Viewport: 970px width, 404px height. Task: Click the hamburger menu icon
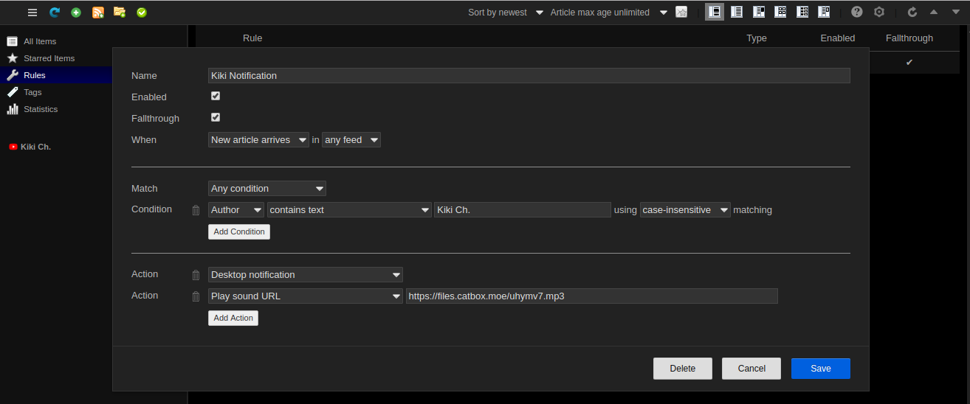click(32, 13)
